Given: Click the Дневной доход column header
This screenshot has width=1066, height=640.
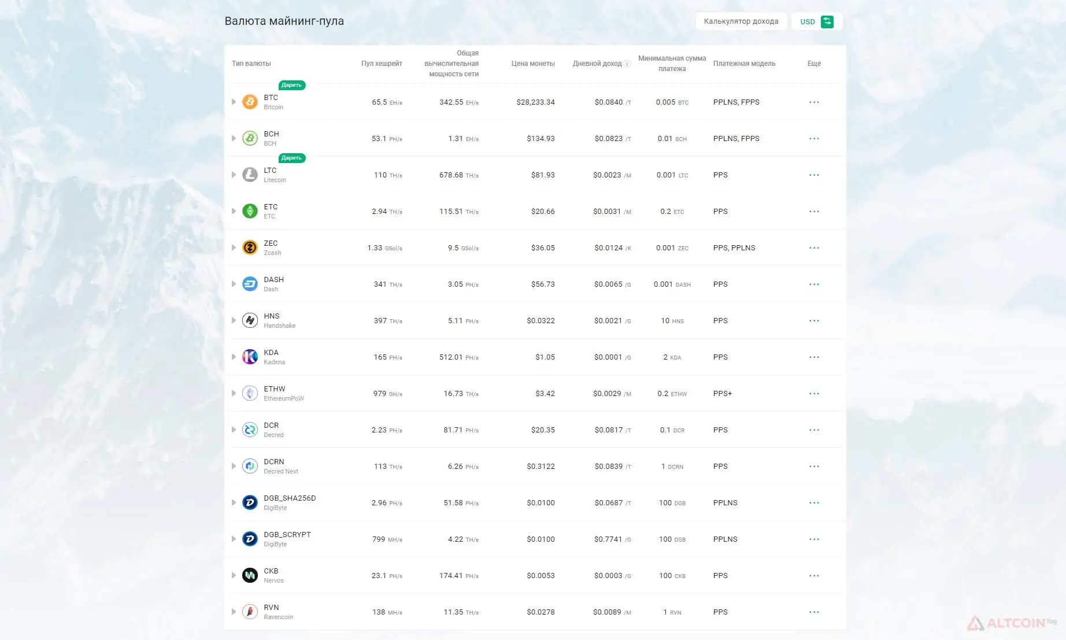Looking at the screenshot, I should (x=597, y=64).
